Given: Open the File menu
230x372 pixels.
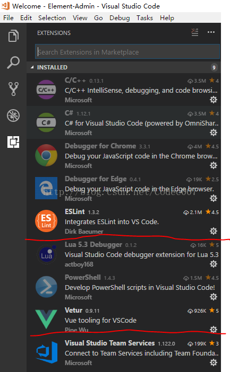Looking at the screenshot, I should pyautogui.click(x=8, y=18).
